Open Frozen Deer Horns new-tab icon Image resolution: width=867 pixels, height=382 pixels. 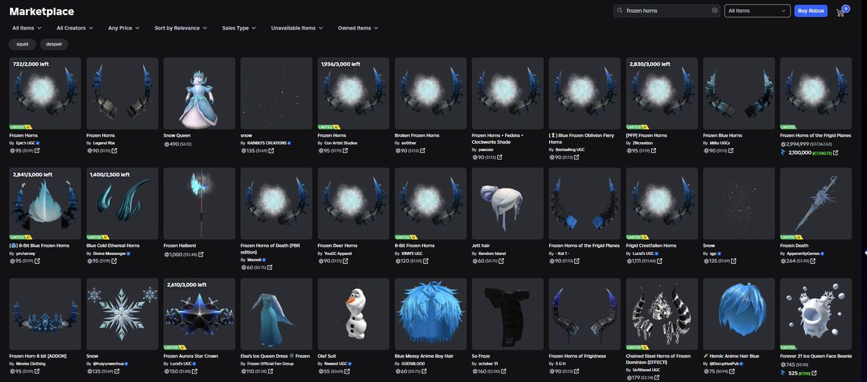[x=345, y=261]
